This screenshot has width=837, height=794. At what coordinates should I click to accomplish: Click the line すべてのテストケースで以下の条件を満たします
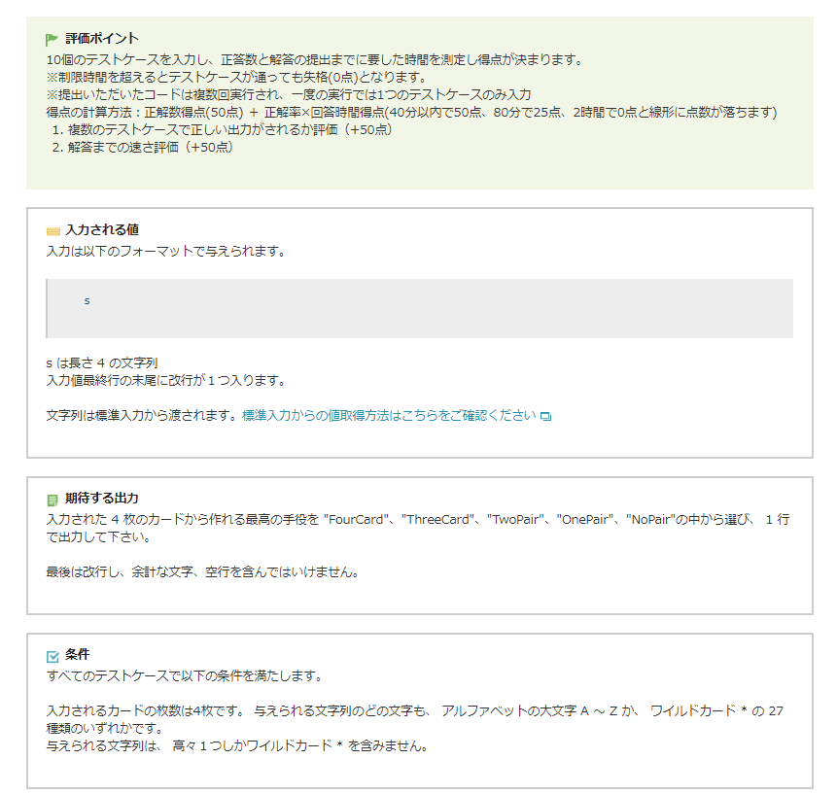click(x=184, y=675)
